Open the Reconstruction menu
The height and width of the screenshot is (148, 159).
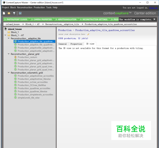[x=25, y=8]
